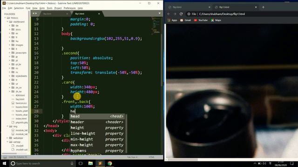Expand the pt_br folder
The width and height of the screenshot is (298, 167).
pos(10,64)
